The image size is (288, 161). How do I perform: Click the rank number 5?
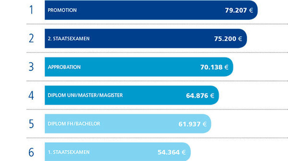click(31, 124)
